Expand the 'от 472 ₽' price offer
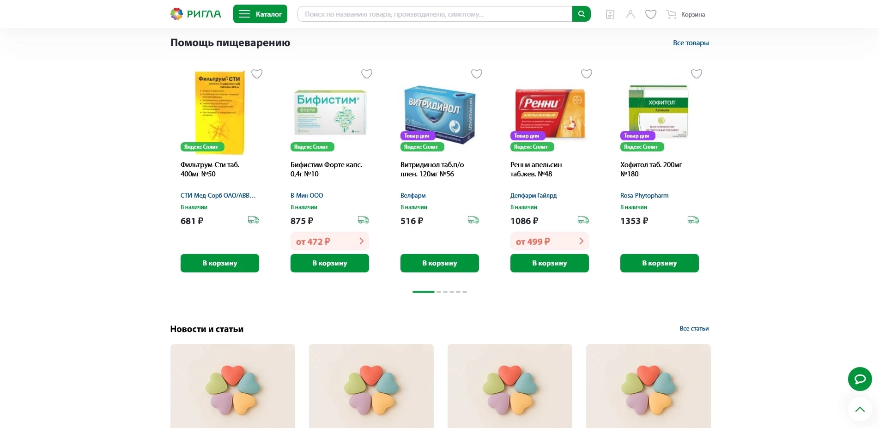Screen dimensions: 879x428 click(330, 241)
